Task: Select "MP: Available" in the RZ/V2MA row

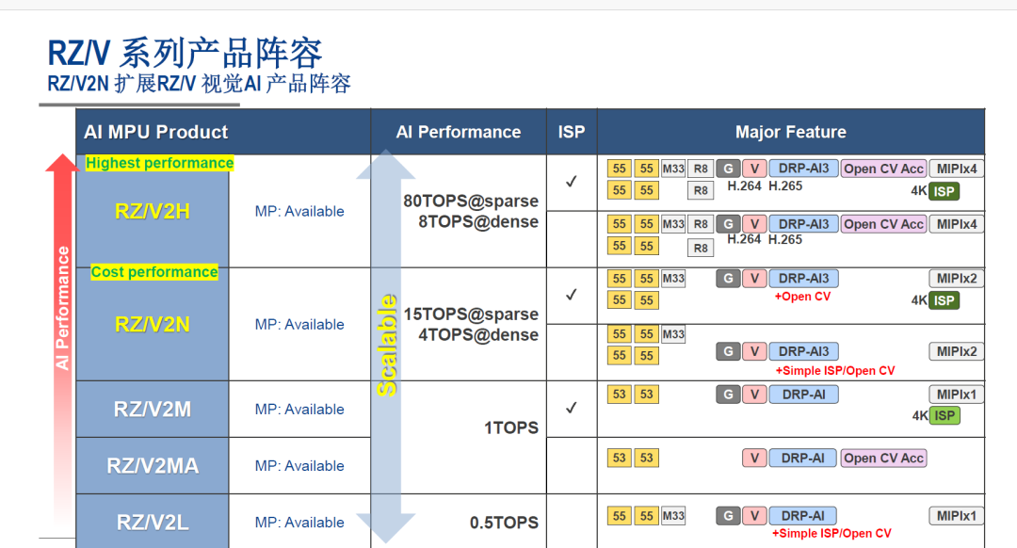Action: point(299,466)
